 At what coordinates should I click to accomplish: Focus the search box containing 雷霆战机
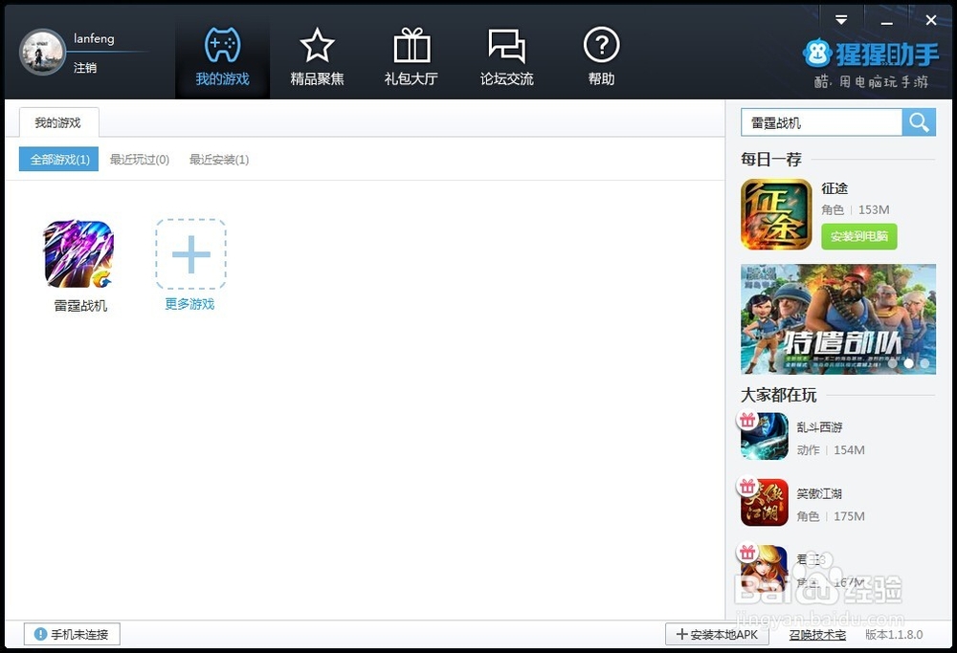coord(821,122)
